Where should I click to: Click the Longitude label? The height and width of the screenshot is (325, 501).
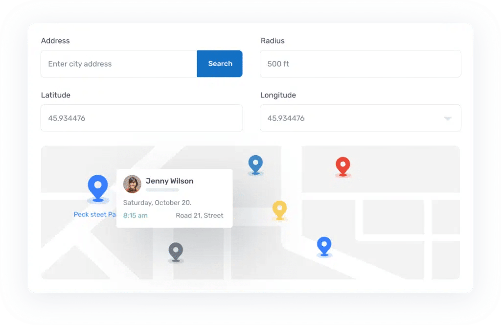pyautogui.click(x=278, y=95)
